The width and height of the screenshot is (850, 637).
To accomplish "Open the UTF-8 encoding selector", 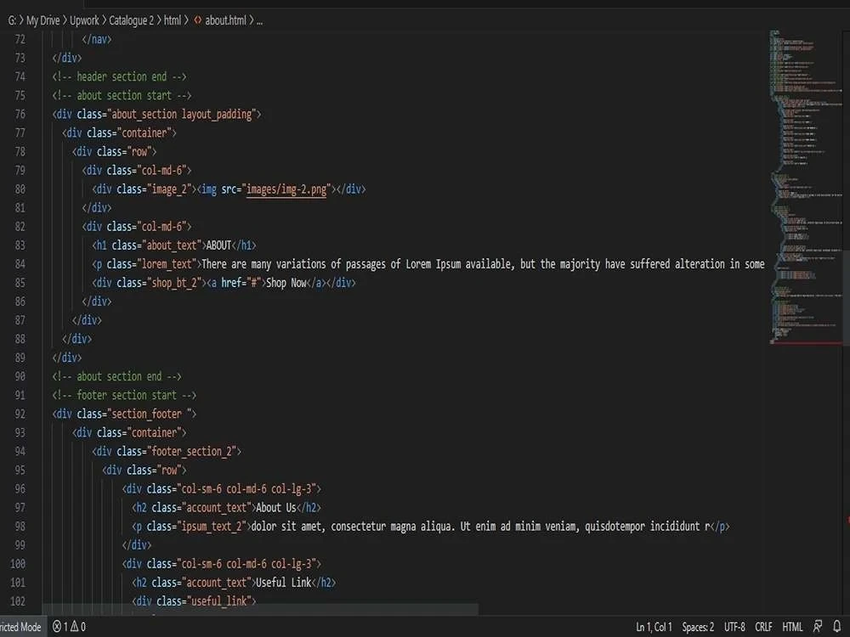I will (733, 627).
